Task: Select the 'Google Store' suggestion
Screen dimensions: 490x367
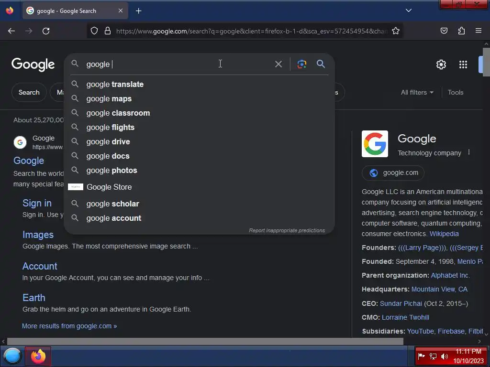Action: point(199,187)
